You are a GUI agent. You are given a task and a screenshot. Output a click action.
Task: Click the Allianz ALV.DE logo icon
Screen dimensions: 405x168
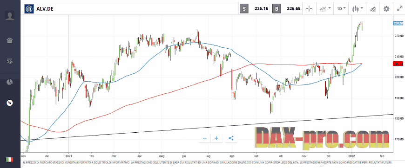point(29,9)
